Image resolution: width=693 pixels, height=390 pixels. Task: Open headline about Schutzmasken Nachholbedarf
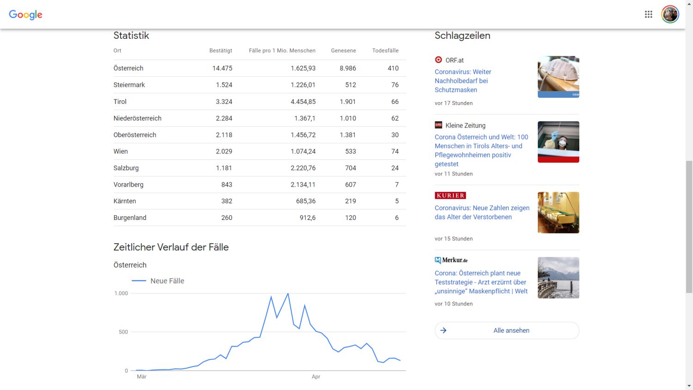pos(462,81)
